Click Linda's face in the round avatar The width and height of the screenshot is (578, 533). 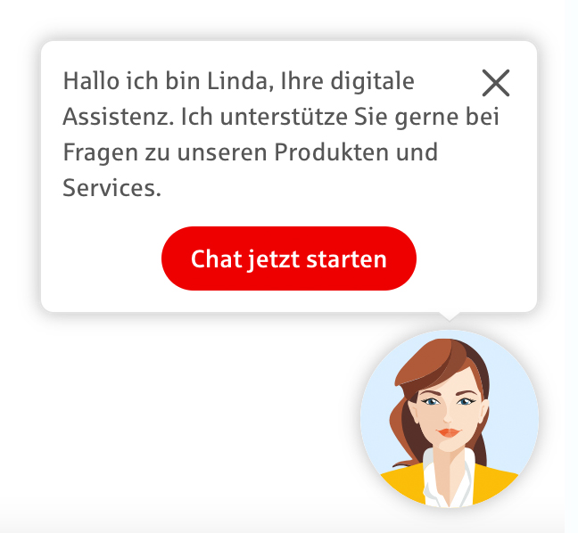(x=448, y=414)
